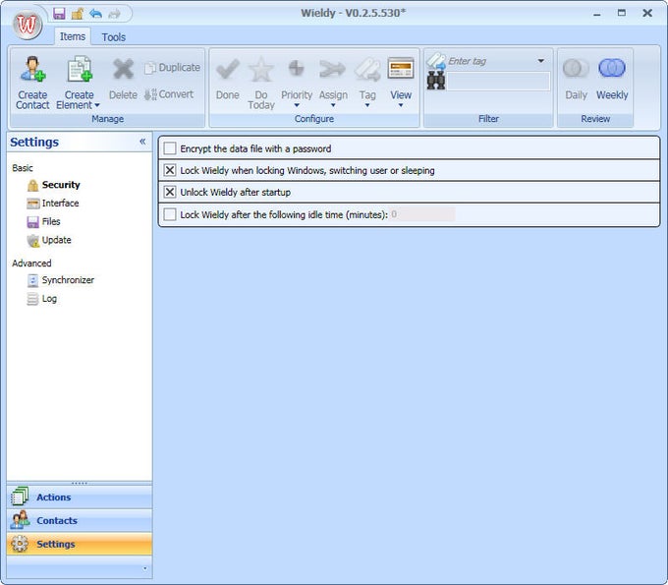
Task: Open the Tag dropdown arrow
Action: click(367, 105)
